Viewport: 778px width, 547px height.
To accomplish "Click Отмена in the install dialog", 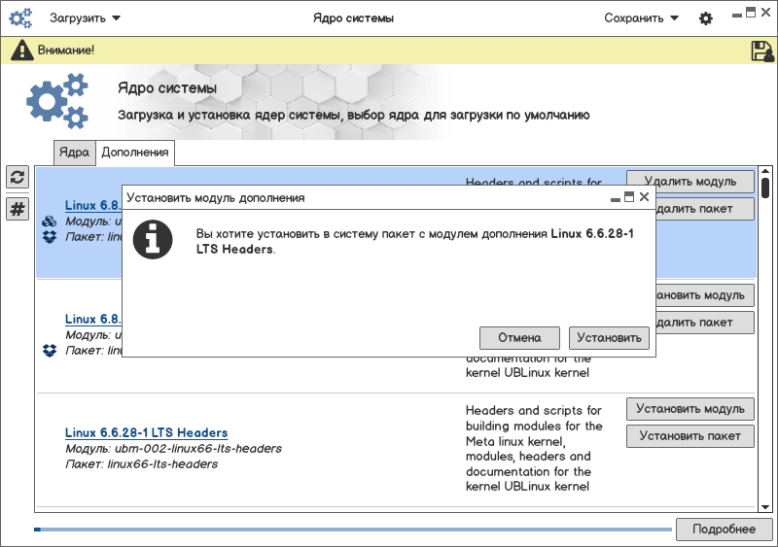I will [519, 338].
